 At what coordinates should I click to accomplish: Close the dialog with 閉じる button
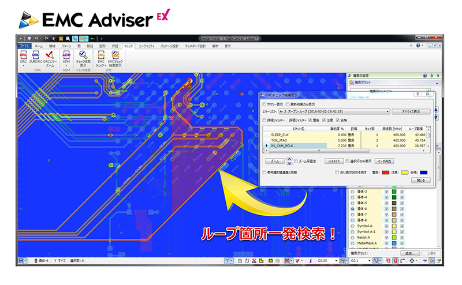421,180
